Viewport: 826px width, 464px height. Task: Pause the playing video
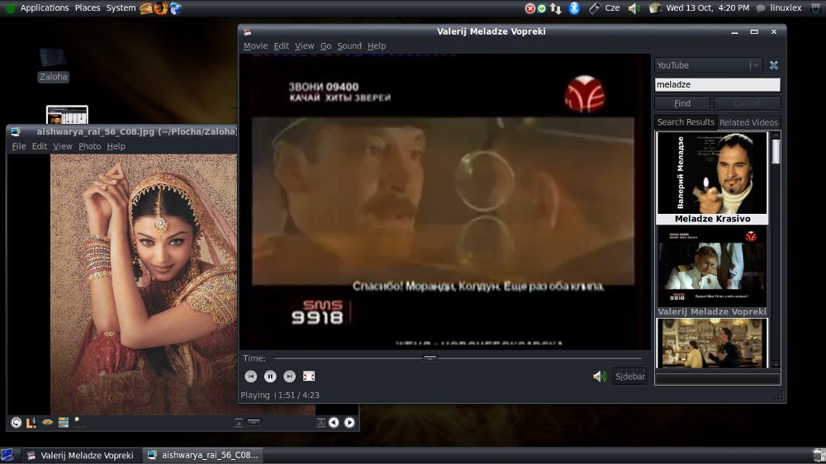coord(270,376)
